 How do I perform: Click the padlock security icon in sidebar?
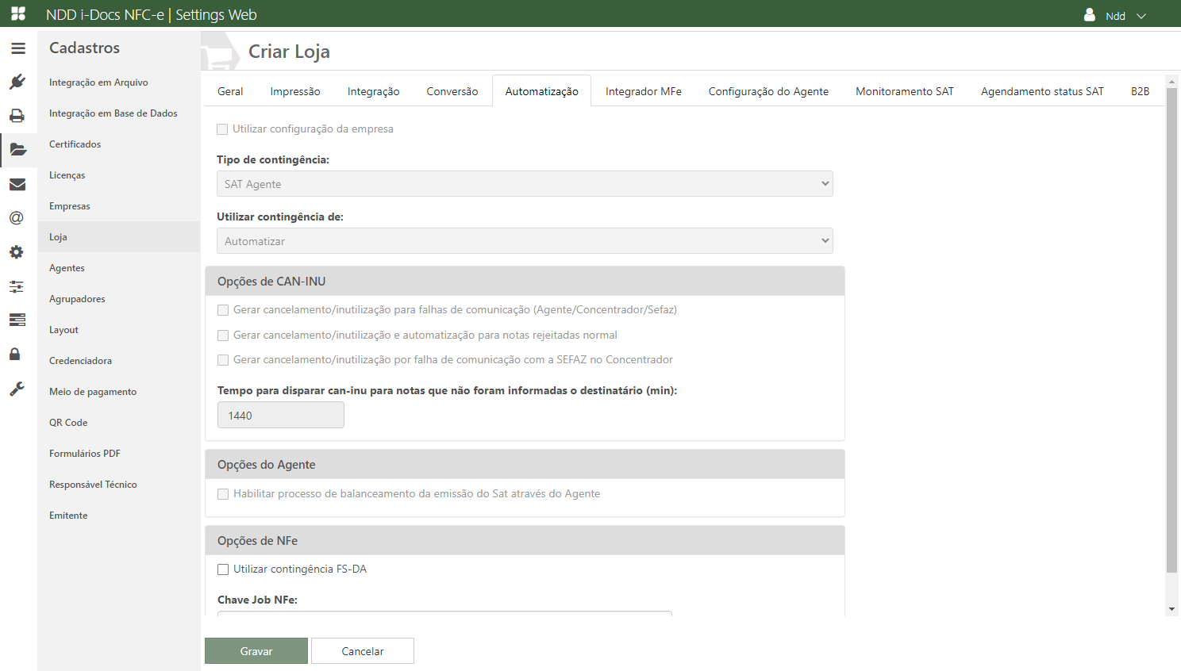[x=15, y=354]
